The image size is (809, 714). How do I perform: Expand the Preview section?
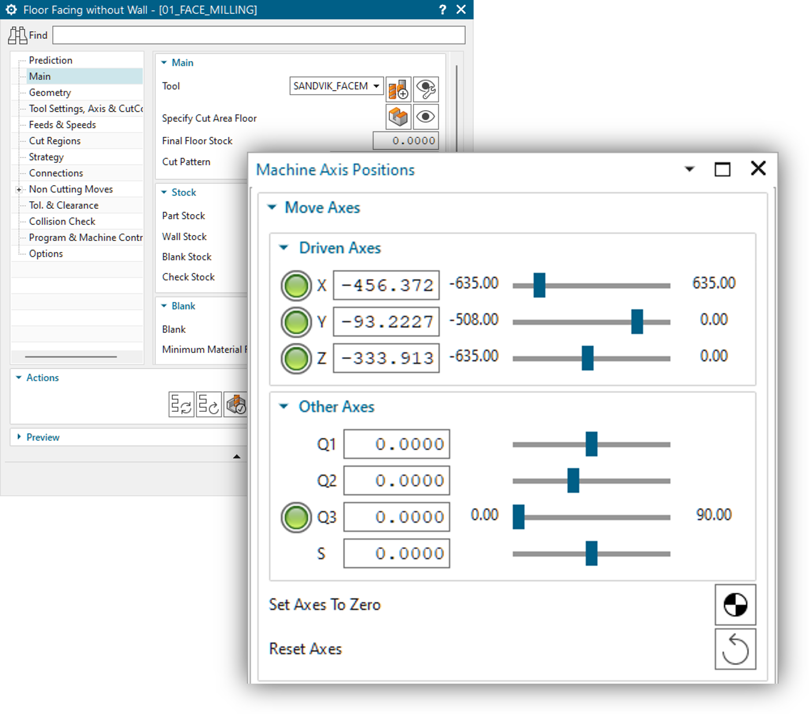click(19, 437)
